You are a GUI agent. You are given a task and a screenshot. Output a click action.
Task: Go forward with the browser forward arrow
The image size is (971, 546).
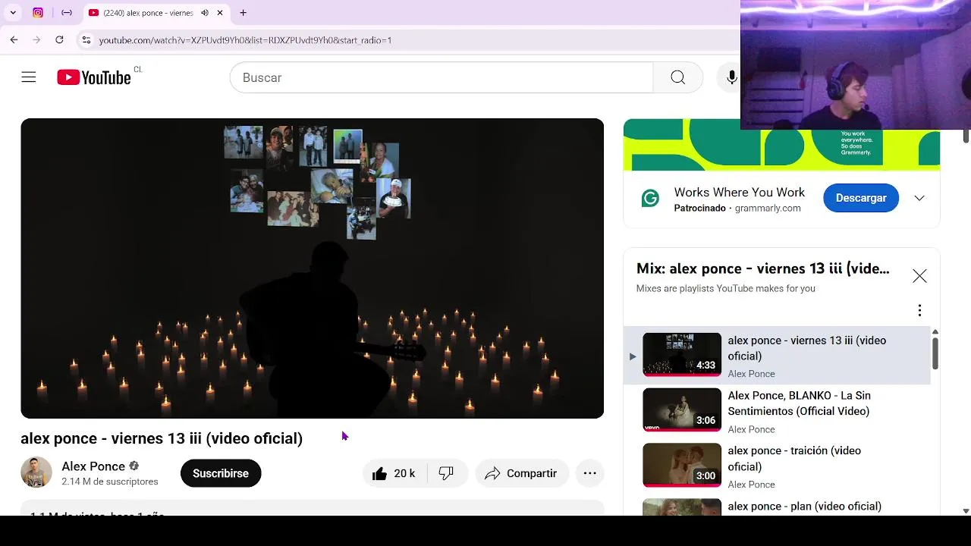36,39
